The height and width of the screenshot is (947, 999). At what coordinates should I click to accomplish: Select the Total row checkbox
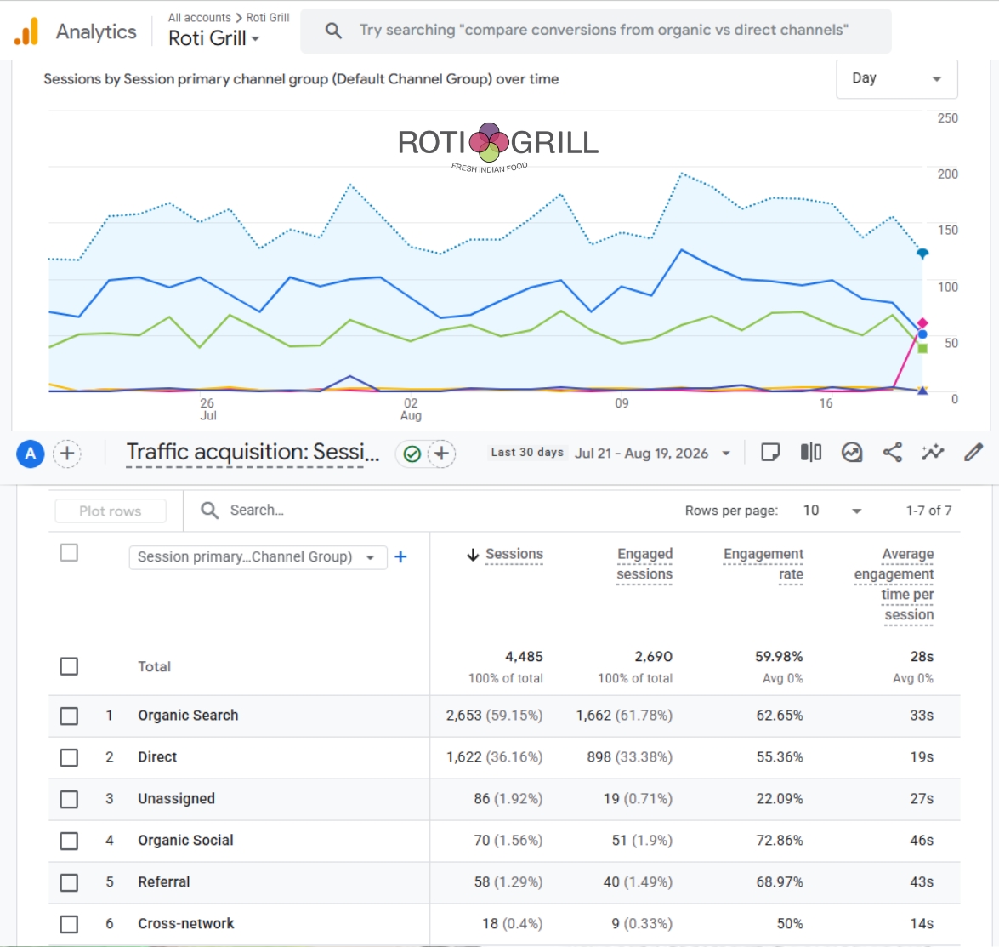click(x=69, y=666)
